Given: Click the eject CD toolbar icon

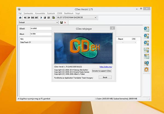Looking at the screenshot, I should 20,18.
